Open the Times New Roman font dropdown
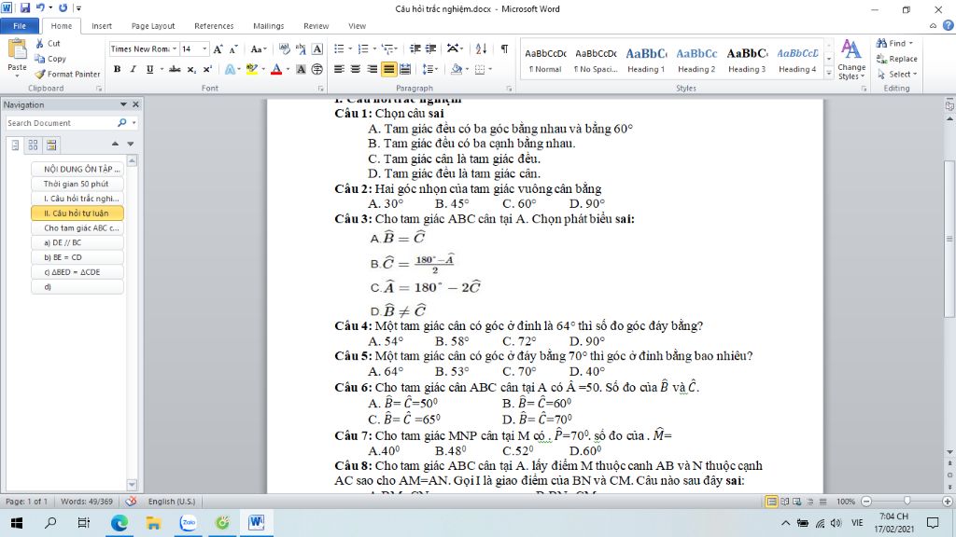956x537 pixels. coord(175,48)
